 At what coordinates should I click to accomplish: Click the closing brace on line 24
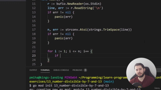(48, 60)
